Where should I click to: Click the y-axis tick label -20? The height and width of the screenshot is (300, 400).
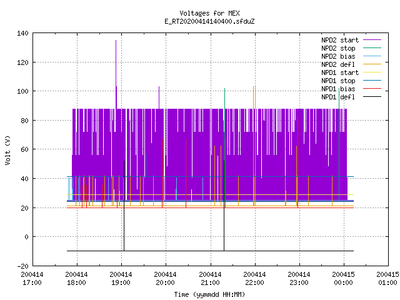(x=22, y=266)
